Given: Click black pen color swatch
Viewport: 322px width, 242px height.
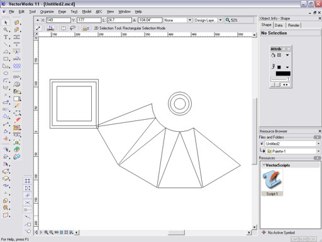Looking at the screenshot, I should pyautogui.click(x=283, y=74).
